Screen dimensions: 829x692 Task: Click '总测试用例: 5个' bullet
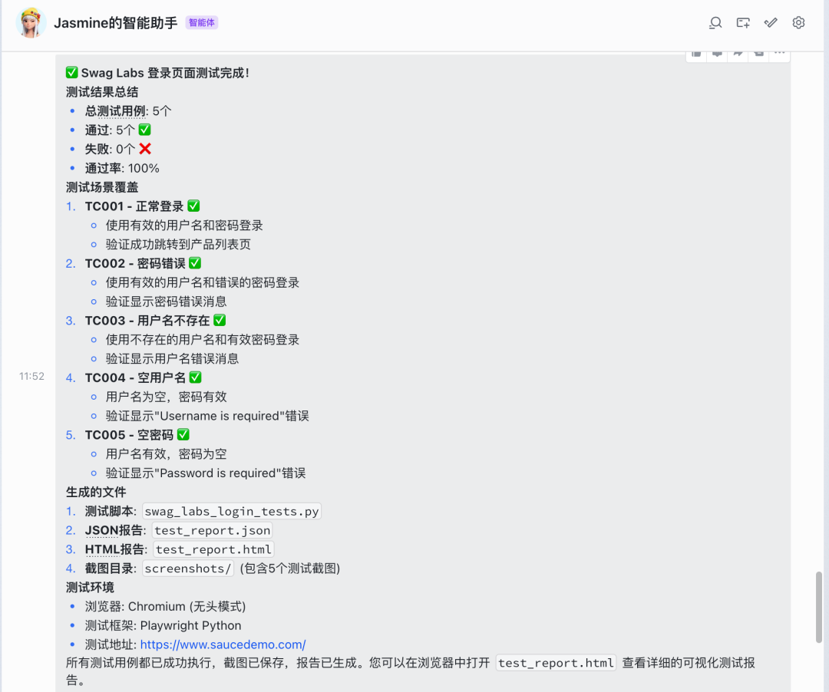[x=128, y=111]
